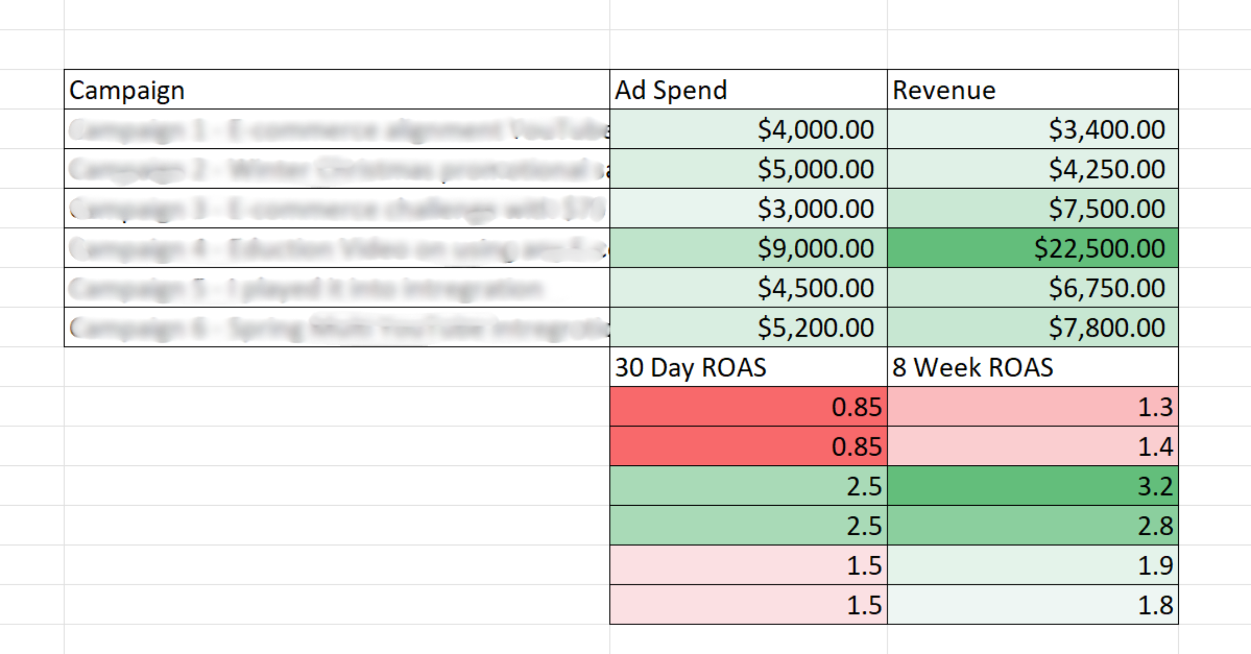Click the $4,250.00 revenue cell

(1032, 169)
